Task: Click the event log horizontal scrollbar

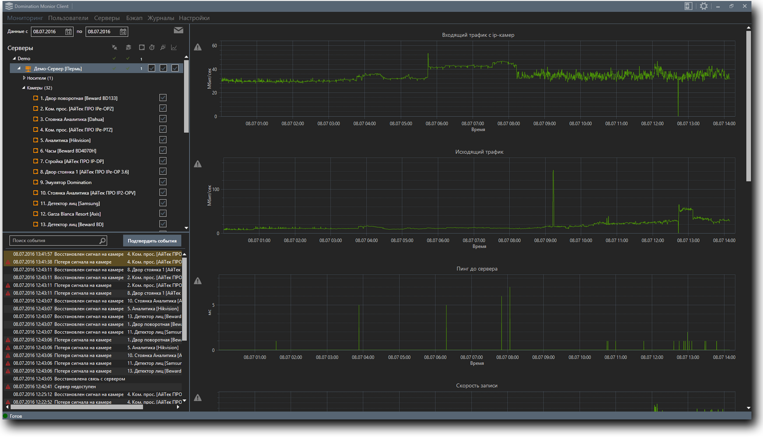Action: (76, 407)
